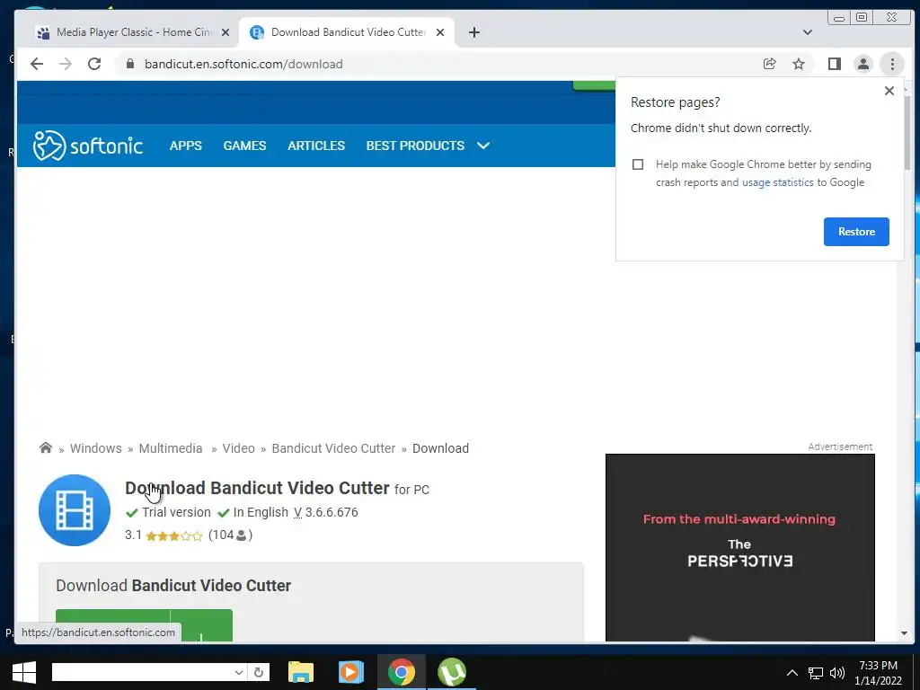Click the Restore button
The image size is (920, 690).
(x=856, y=232)
